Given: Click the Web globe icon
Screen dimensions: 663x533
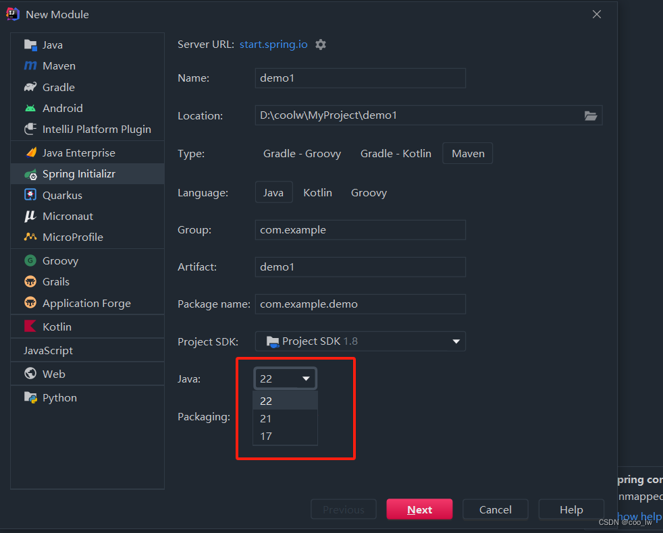Looking at the screenshot, I should click(x=30, y=374).
